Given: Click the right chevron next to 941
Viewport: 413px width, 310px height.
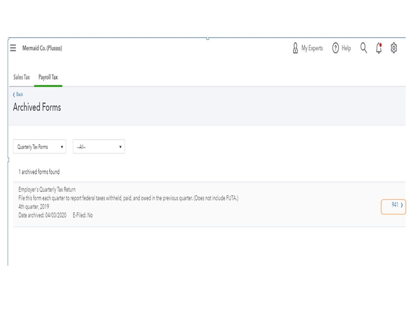Looking at the screenshot, I should [x=402, y=205].
